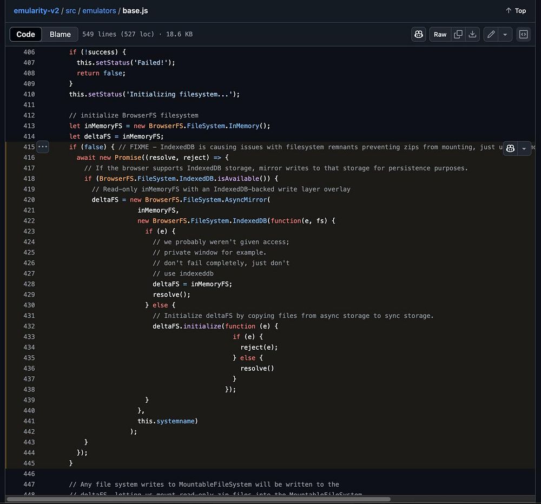Select line number 432
This screenshot has width=541, height=504.
tap(29, 326)
